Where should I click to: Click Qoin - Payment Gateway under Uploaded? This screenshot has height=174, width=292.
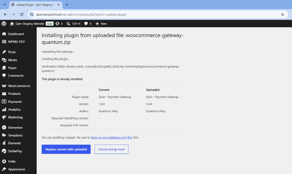(162, 97)
